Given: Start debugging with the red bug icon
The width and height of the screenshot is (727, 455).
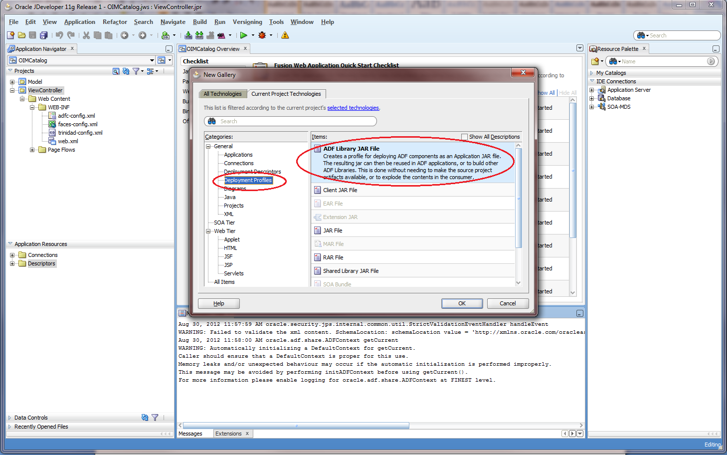Looking at the screenshot, I should coord(263,35).
